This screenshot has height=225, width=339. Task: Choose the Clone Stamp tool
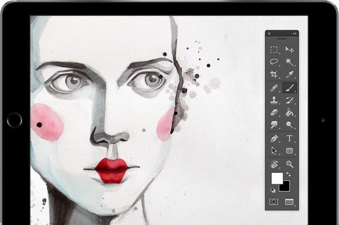(274, 100)
